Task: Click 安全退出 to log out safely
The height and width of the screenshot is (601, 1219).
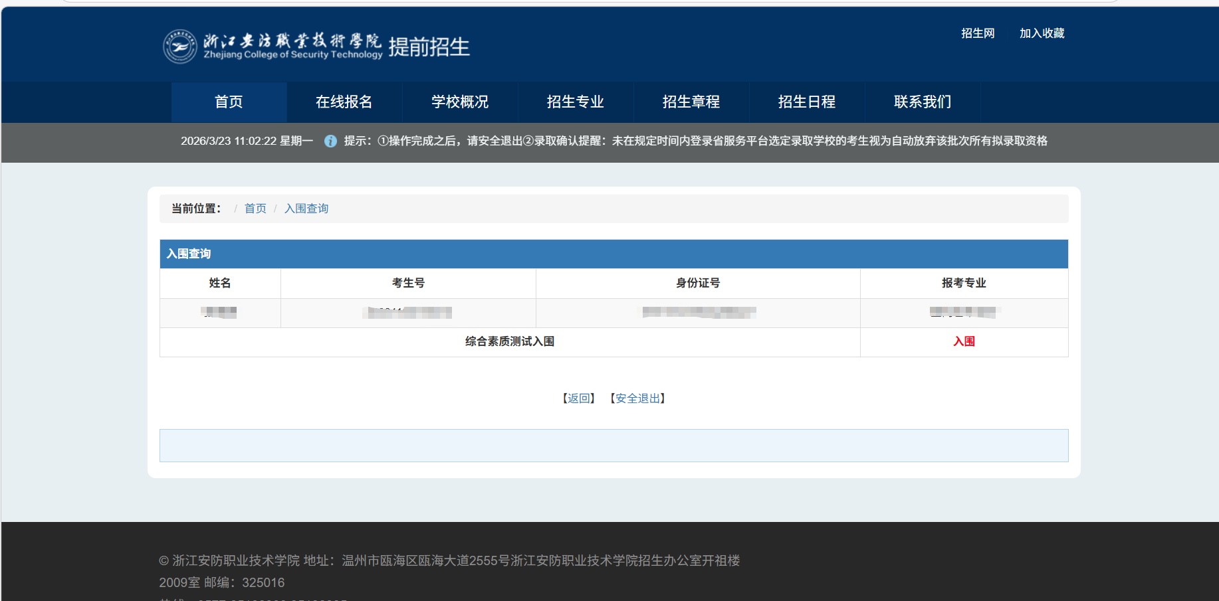Action: (638, 398)
